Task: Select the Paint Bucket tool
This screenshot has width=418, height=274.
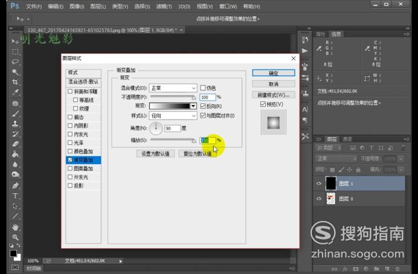Action: [x=15, y=154]
